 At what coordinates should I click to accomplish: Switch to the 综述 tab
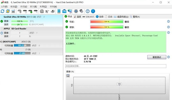(68, 17)
